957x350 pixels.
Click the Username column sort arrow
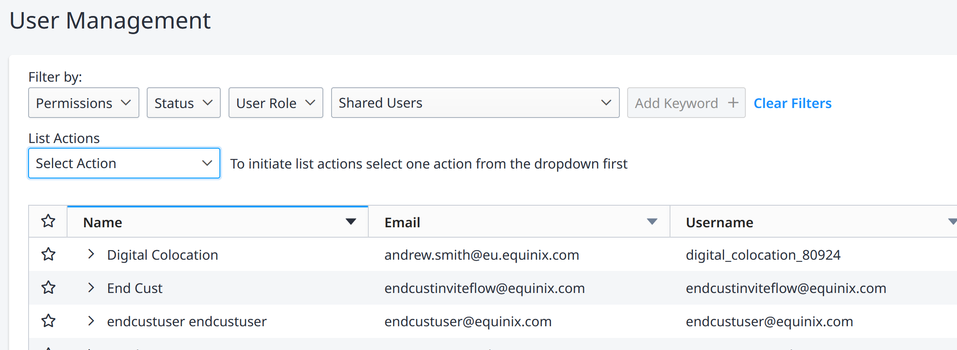952,222
